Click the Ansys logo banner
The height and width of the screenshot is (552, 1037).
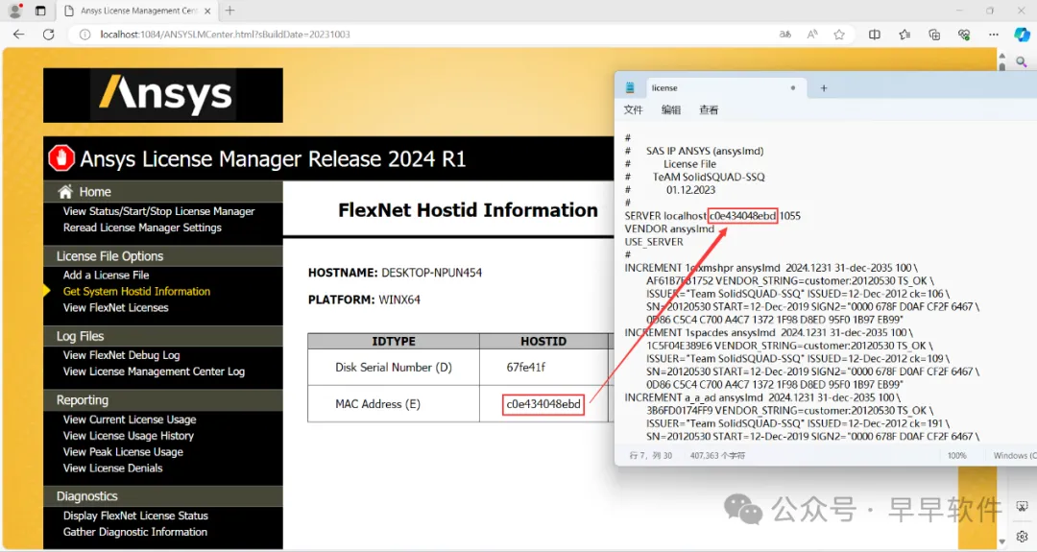pyautogui.click(x=162, y=95)
